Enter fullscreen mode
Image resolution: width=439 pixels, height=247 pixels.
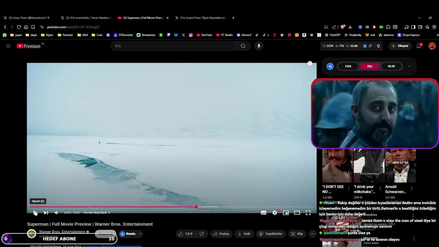pos(308,213)
